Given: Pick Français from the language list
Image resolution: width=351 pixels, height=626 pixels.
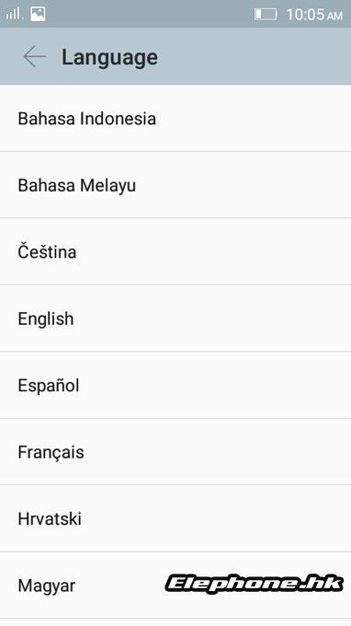Looking at the screenshot, I should [x=175, y=452].
